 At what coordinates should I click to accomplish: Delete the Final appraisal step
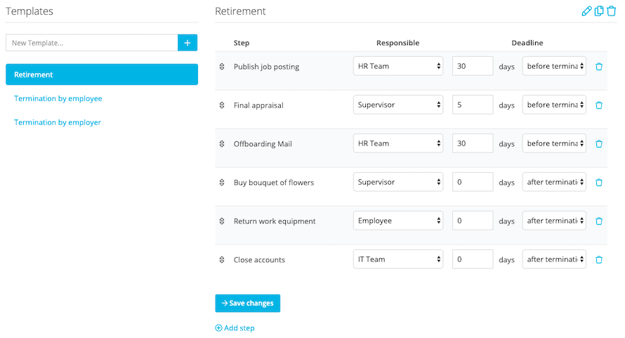point(599,105)
